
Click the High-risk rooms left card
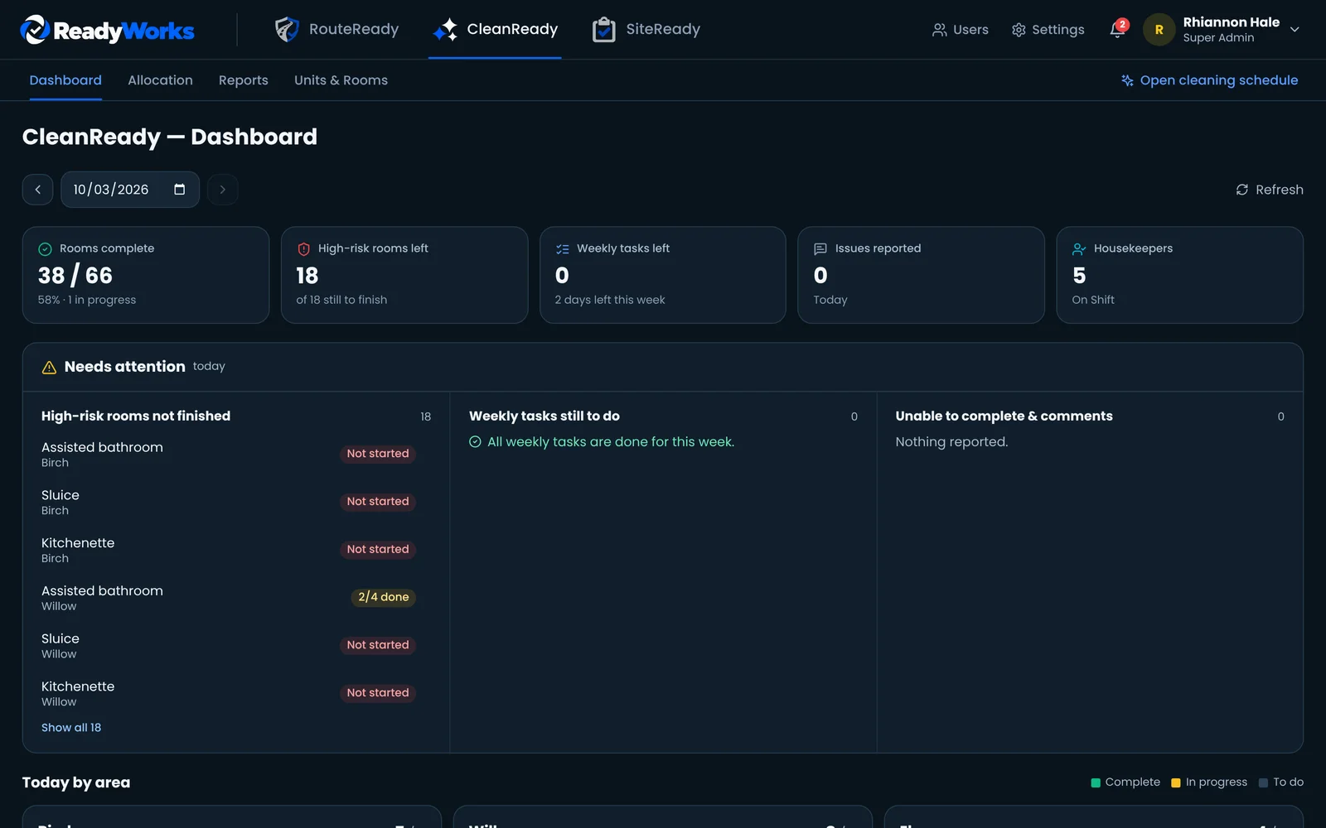[x=404, y=275]
